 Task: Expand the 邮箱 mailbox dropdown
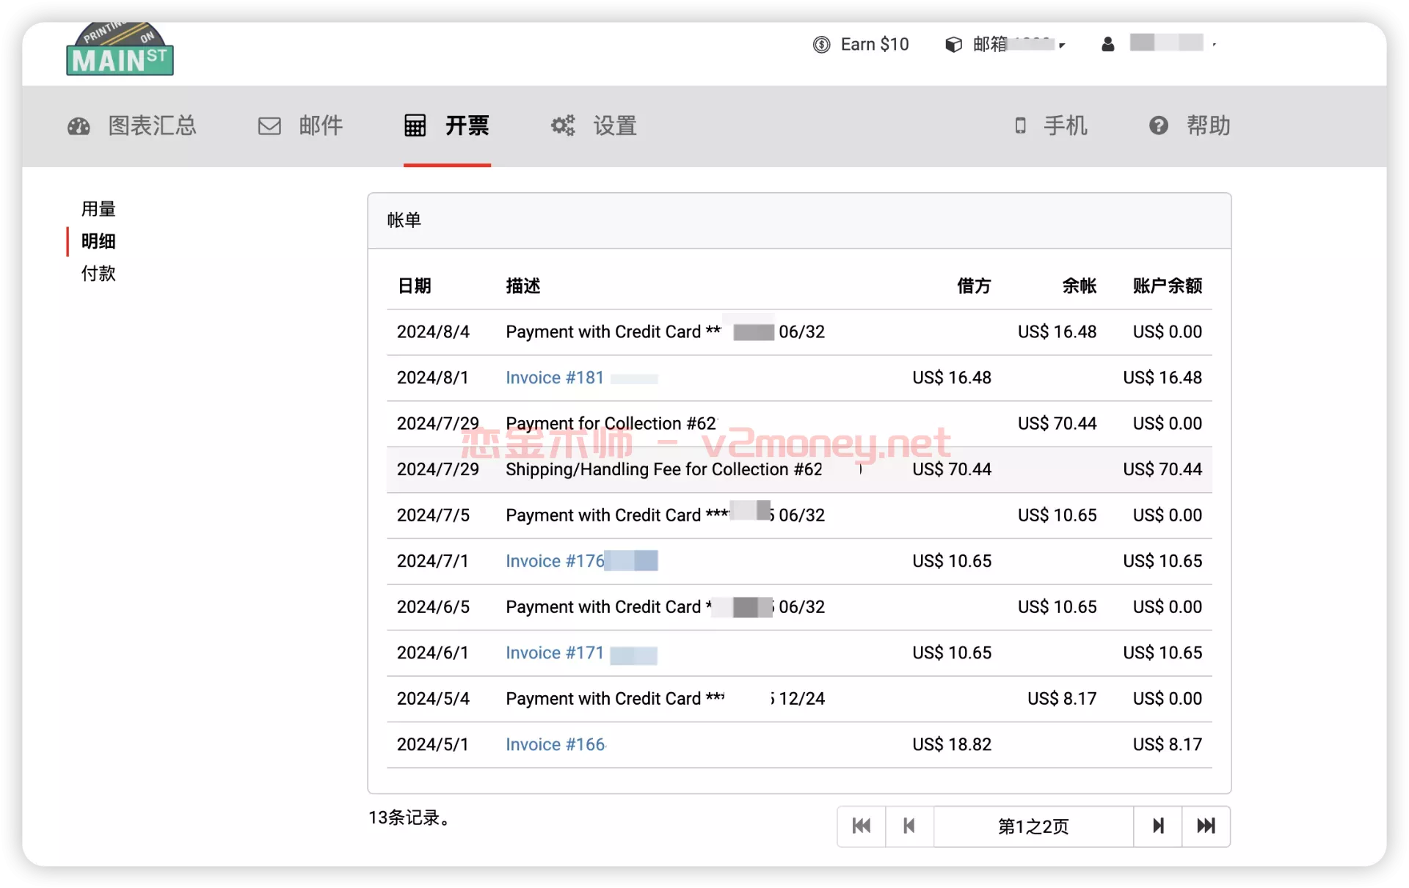pos(1061,45)
